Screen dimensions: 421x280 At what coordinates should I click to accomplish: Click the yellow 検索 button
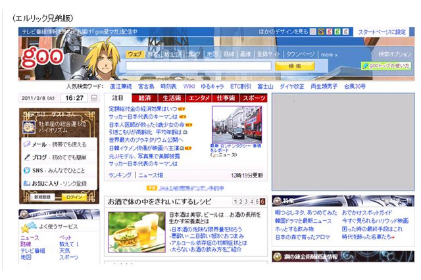click(295, 66)
